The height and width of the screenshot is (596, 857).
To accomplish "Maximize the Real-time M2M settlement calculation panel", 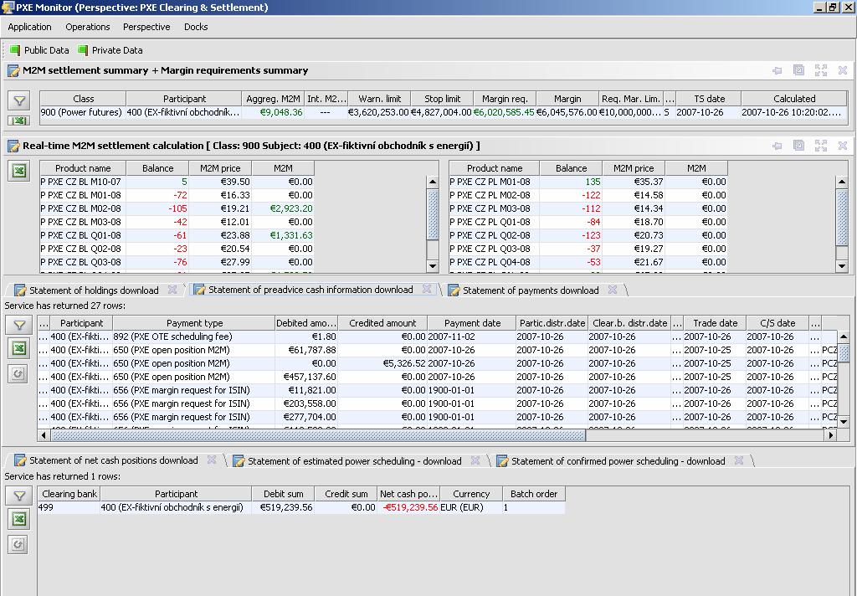I will tap(821, 146).
